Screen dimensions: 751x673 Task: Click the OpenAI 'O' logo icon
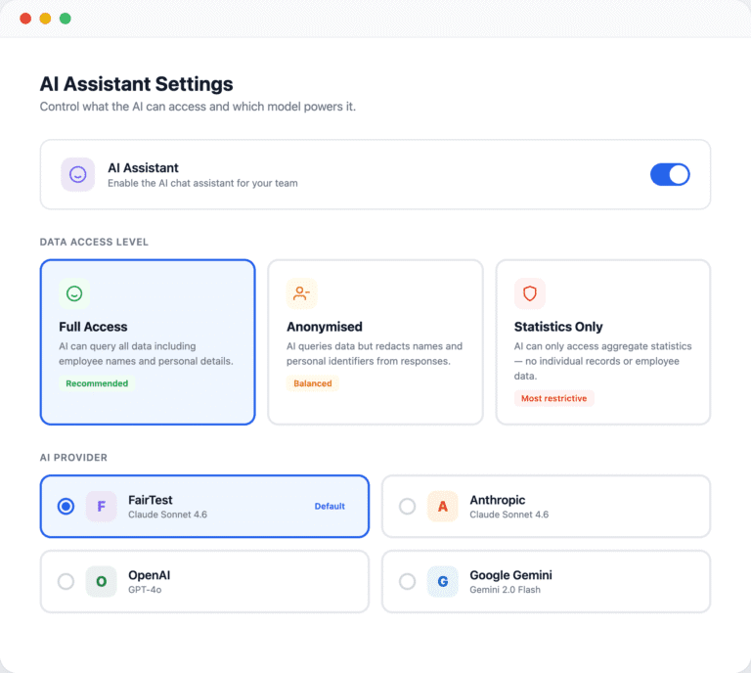click(x=101, y=581)
